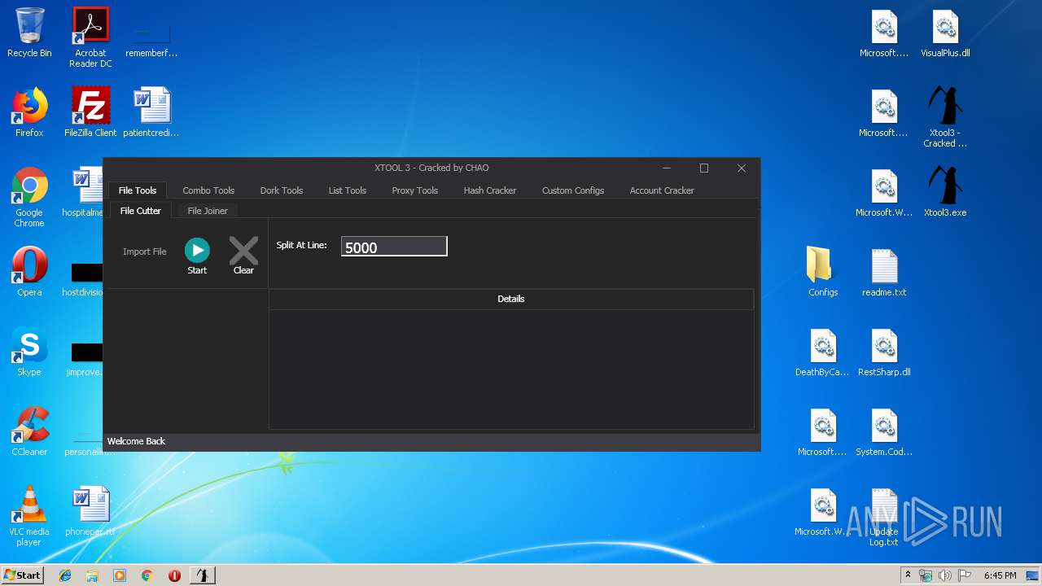This screenshot has height=586, width=1042.
Task: Select phoneper.rtf document icon
Action: point(90,512)
